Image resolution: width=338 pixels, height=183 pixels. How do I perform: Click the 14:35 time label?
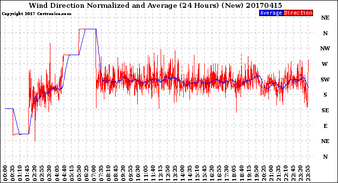coord(190,173)
